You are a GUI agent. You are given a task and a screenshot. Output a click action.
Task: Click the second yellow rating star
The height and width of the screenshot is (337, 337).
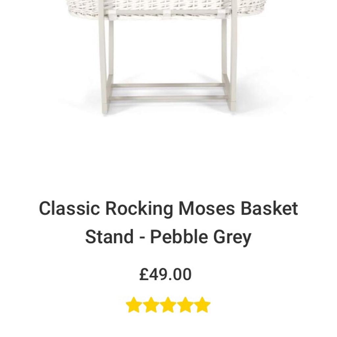point(151,305)
